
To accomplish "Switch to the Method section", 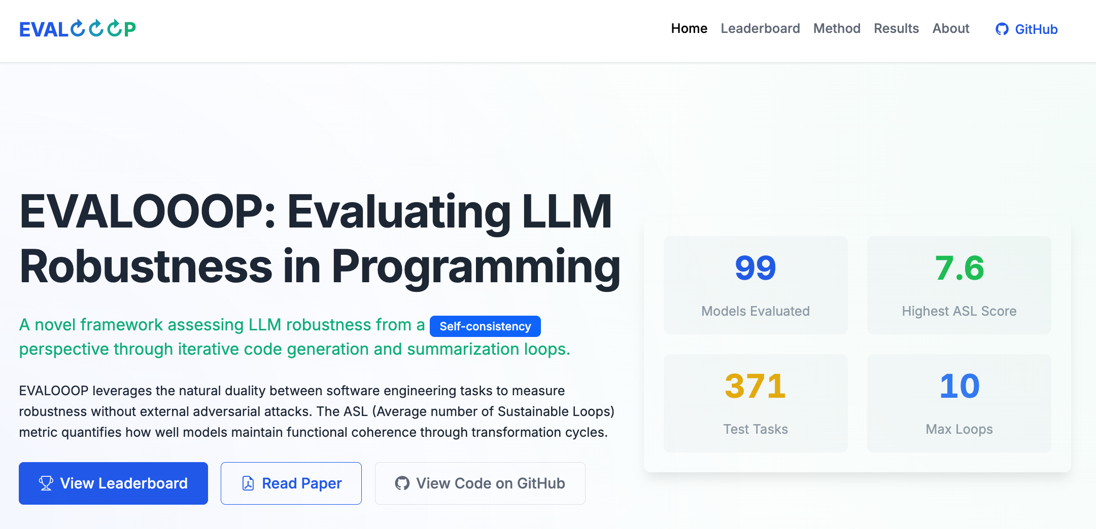I will [837, 29].
